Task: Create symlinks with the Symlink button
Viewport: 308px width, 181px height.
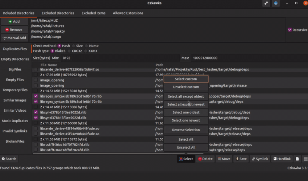Action: pos(259,159)
